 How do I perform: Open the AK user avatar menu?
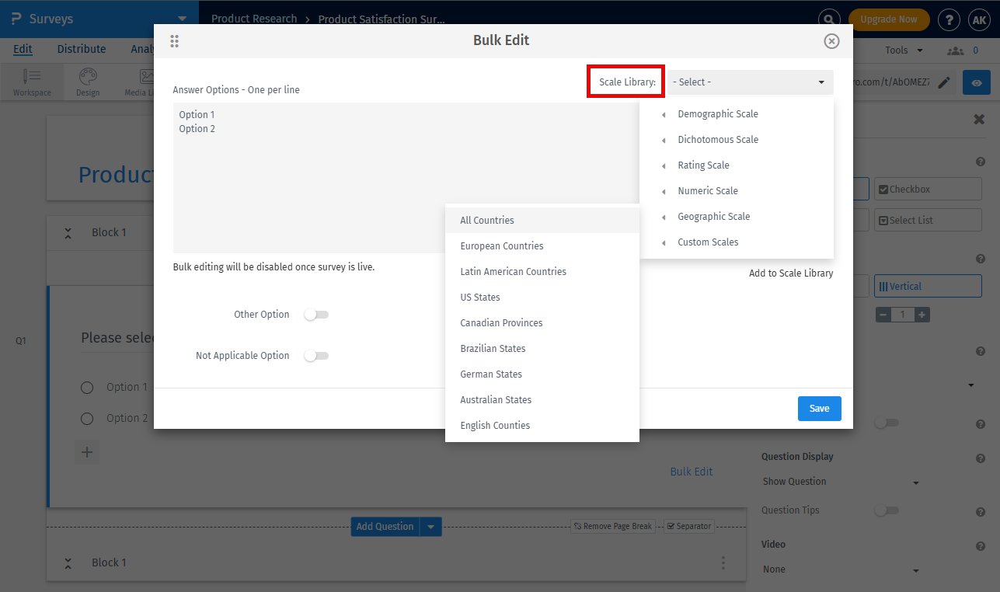click(x=978, y=19)
